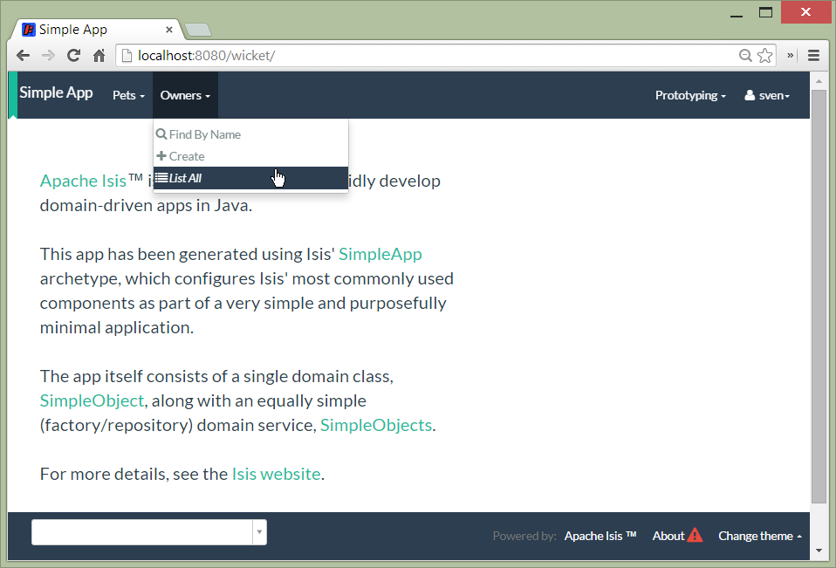Reload the page with refresh icon

[74, 55]
